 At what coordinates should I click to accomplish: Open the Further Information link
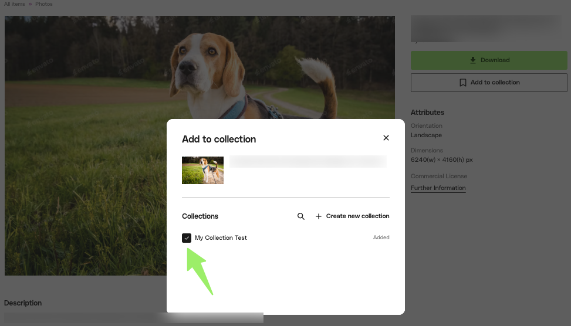(x=438, y=188)
